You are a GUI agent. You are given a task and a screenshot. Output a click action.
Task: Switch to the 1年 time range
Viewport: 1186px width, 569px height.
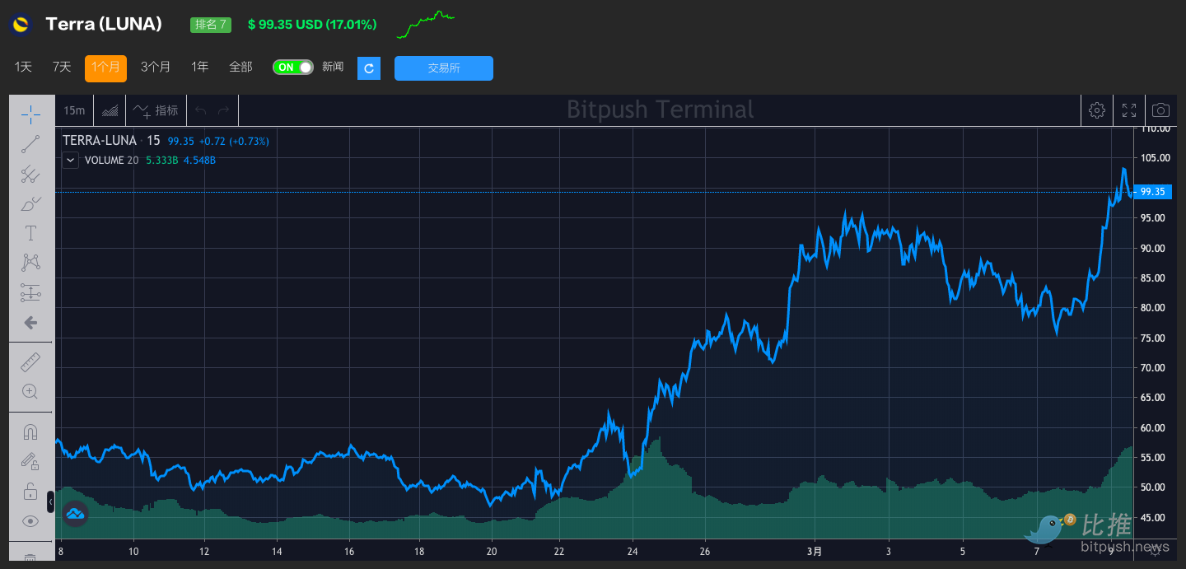point(200,68)
